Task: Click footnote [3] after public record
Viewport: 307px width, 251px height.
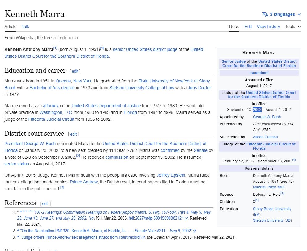Action: point(62,187)
